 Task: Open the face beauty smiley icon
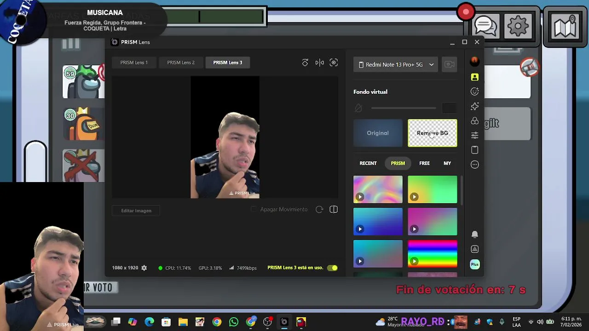(474, 91)
